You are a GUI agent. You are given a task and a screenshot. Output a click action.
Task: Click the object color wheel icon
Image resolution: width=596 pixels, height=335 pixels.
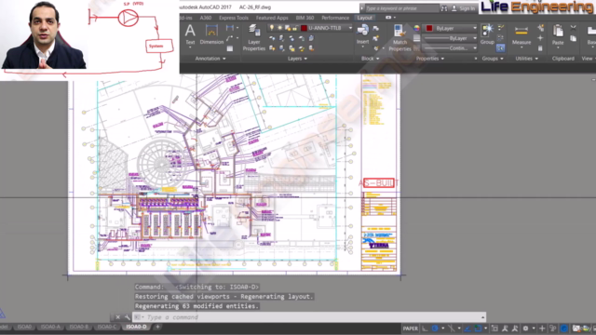point(416,28)
